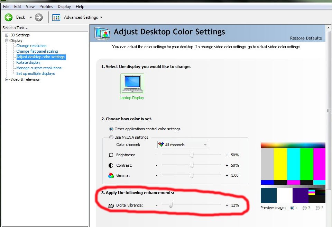Choose preview image 2 radio button
This screenshot has height=227, width=332.
point(305,208)
